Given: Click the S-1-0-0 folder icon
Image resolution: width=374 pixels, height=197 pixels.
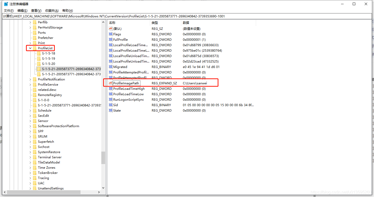Looking at the screenshot, I should coord(35,100).
